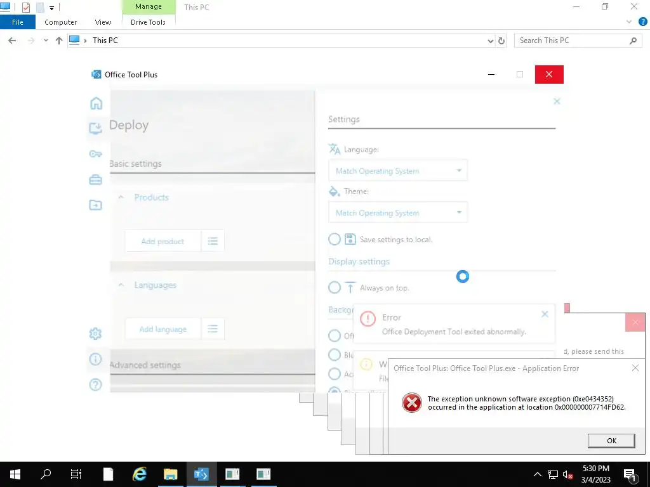
Task: Open the File menu in Explorer
Action: pyautogui.click(x=17, y=22)
